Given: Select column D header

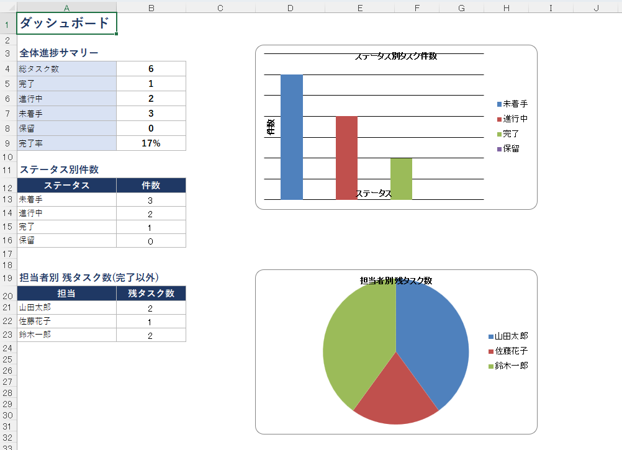Looking at the screenshot, I should (x=291, y=8).
